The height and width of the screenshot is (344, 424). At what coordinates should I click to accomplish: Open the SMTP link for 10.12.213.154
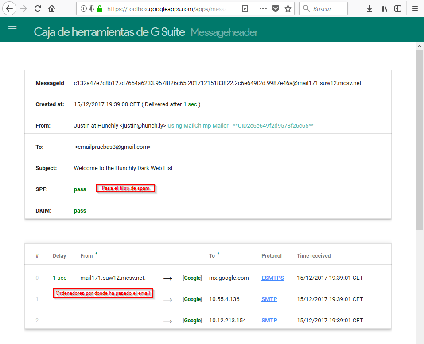[x=269, y=321]
